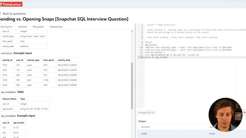This screenshot has height=138, width=246.
Task: Click line number 8 in editor gutter
Action: pyautogui.click(x=142, y=43)
